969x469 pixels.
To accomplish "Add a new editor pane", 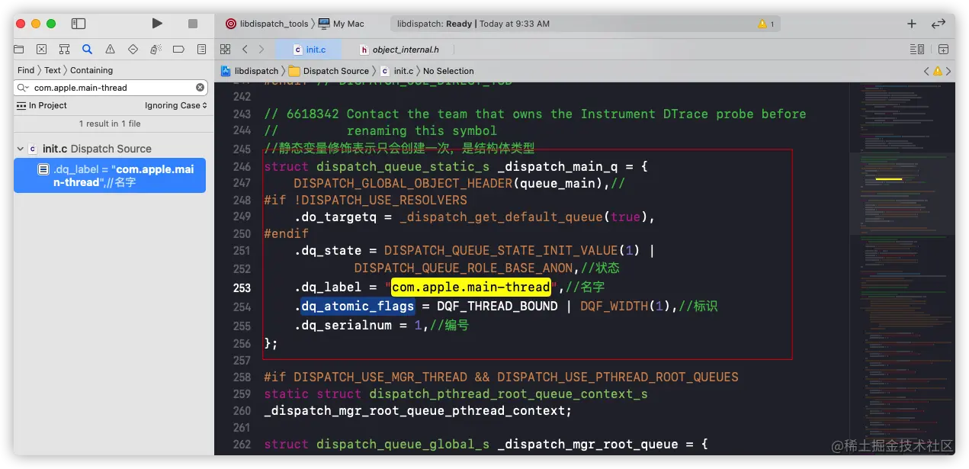I will [943, 49].
